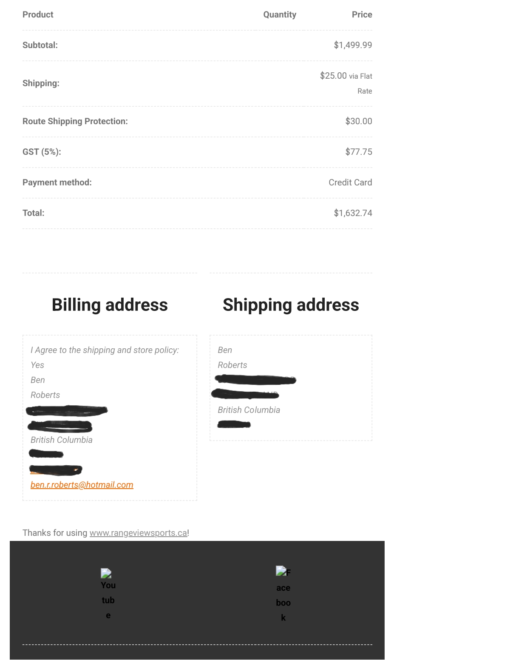Open the ben.r.roberts@hotmail.com email link
Image resolution: width=510 pixels, height=660 pixels.
82,485
